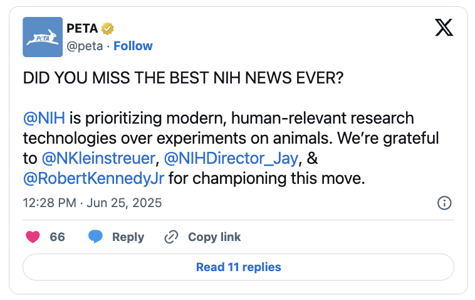
Task: Open the @NIH mention
Action: point(44,118)
